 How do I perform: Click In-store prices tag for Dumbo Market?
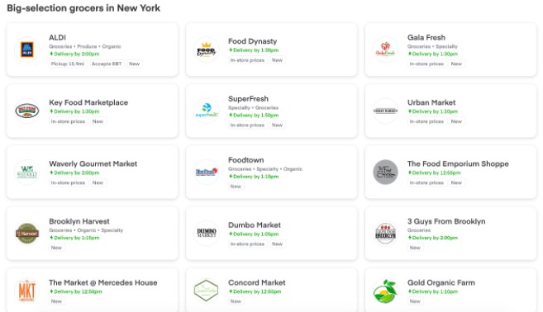[247, 243]
